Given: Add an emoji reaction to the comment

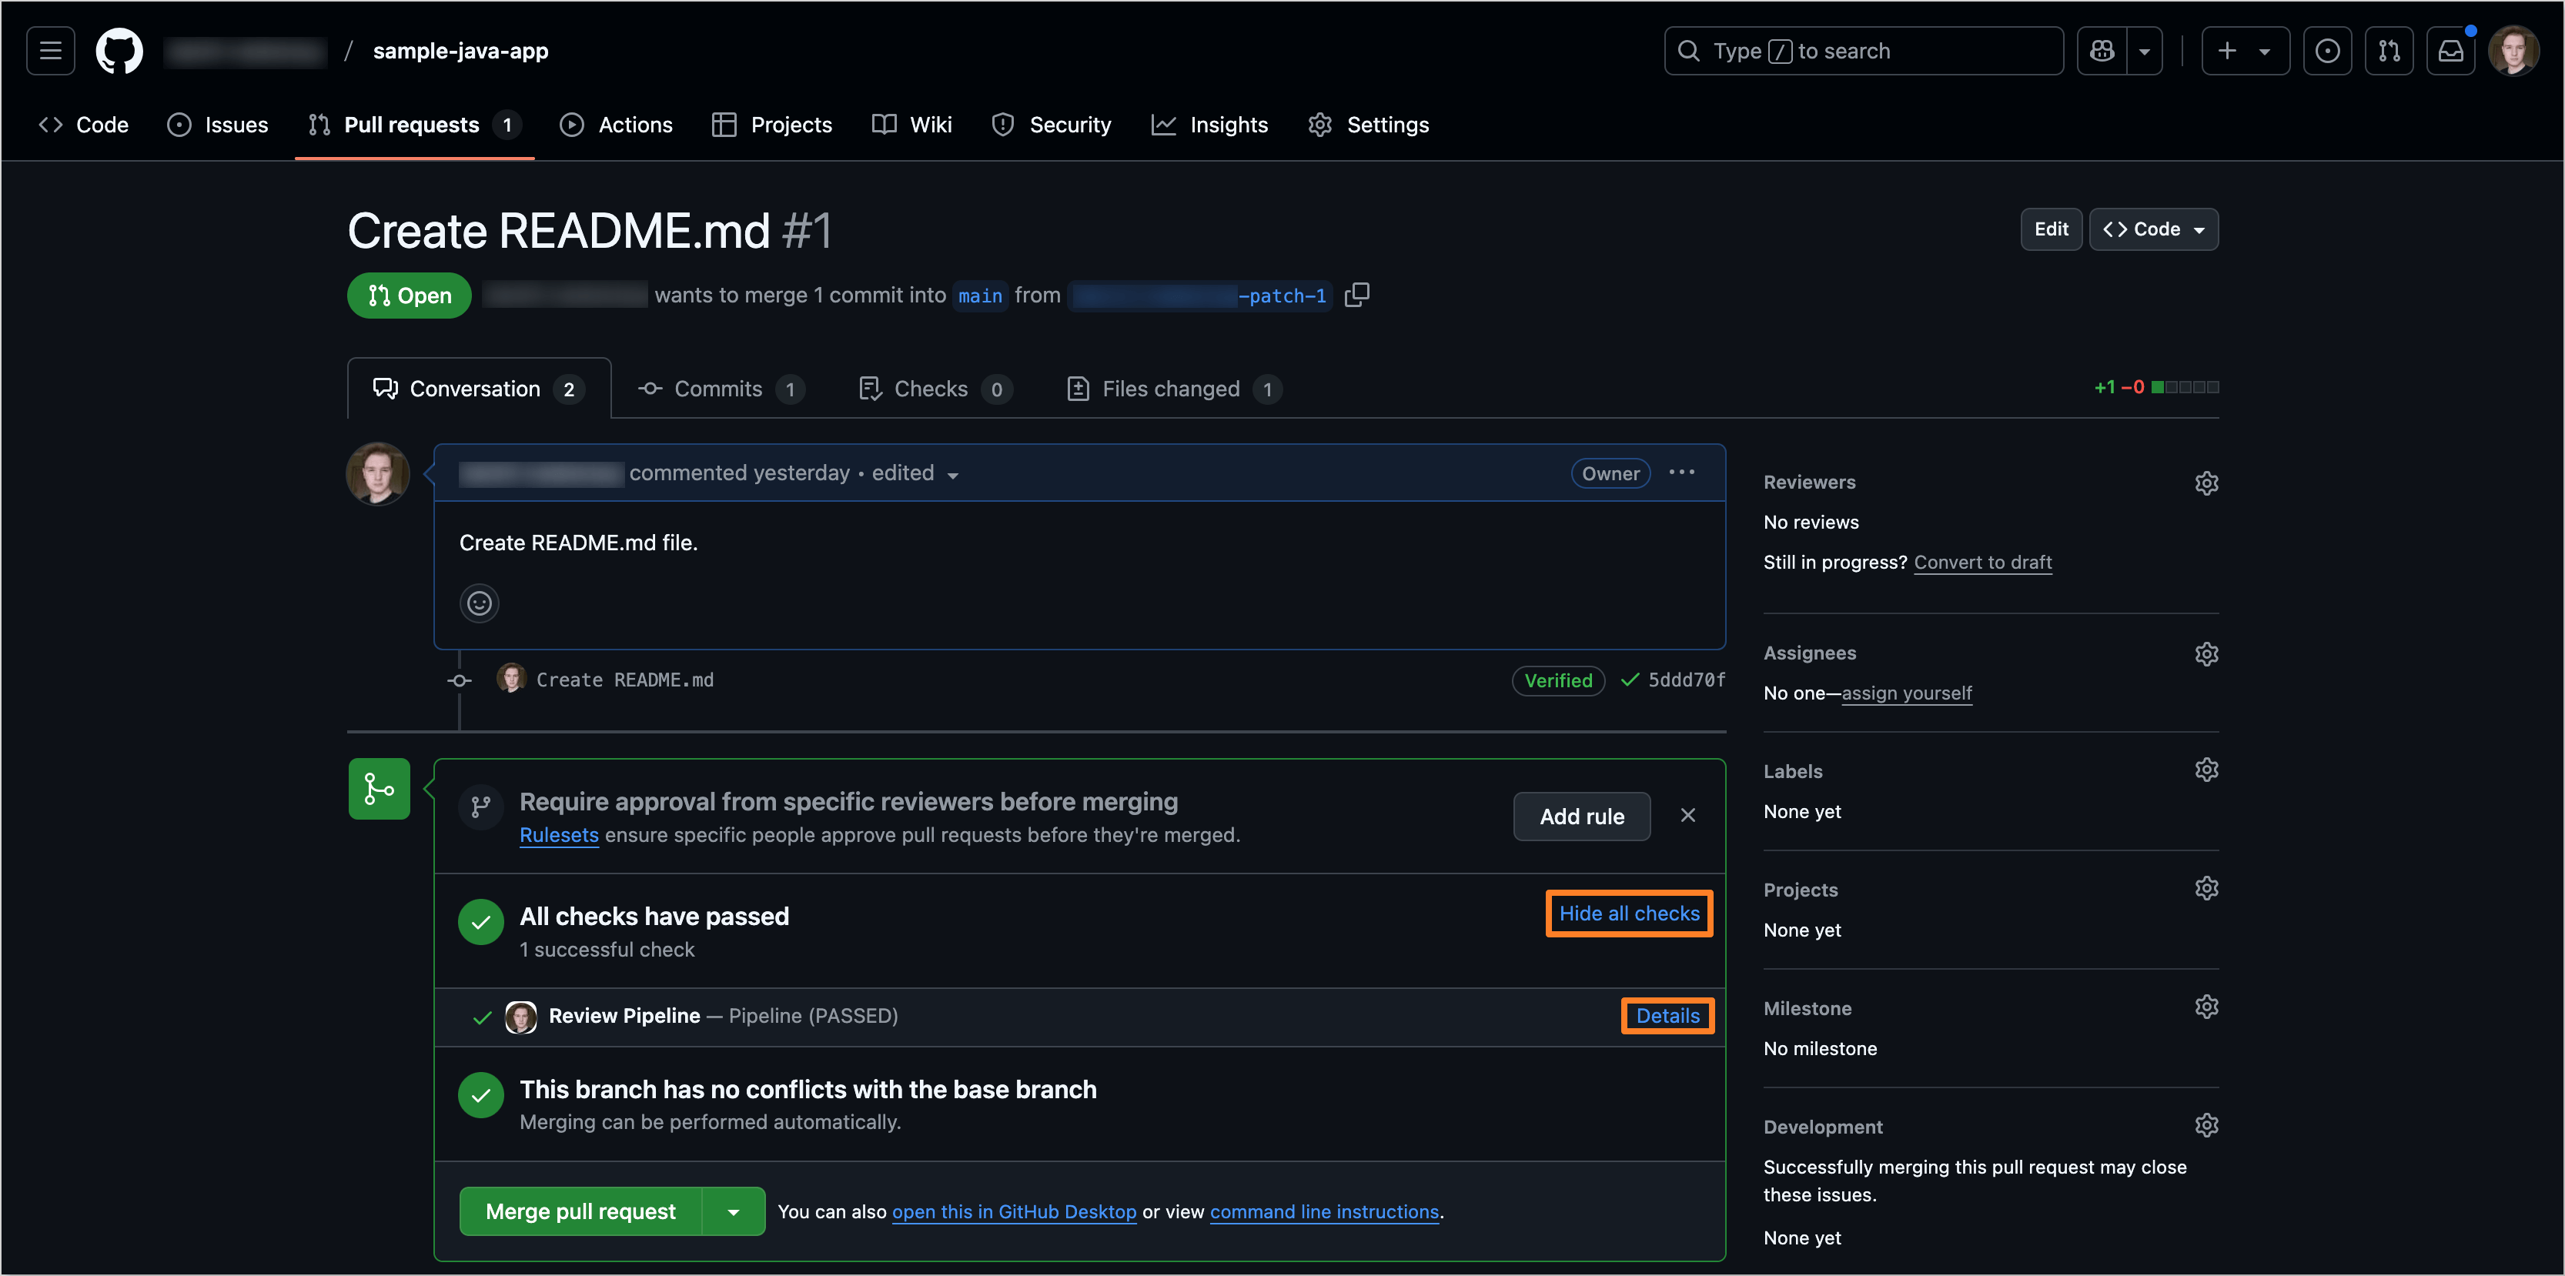Looking at the screenshot, I should coord(479,603).
